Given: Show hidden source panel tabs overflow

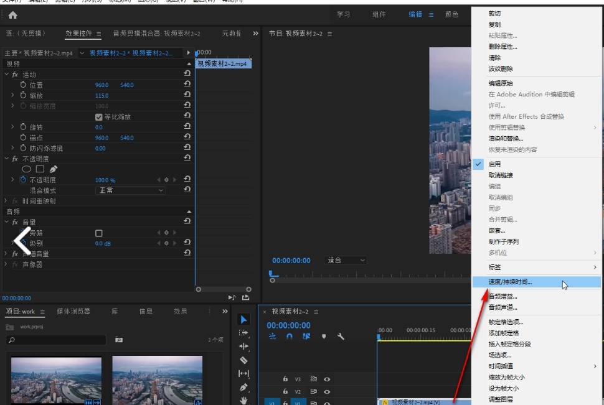Looking at the screenshot, I should coord(256,34).
